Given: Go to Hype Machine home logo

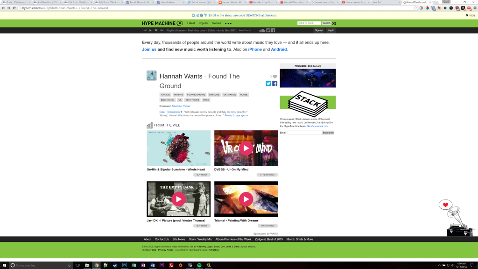Looking at the screenshot, I should click(x=162, y=23).
